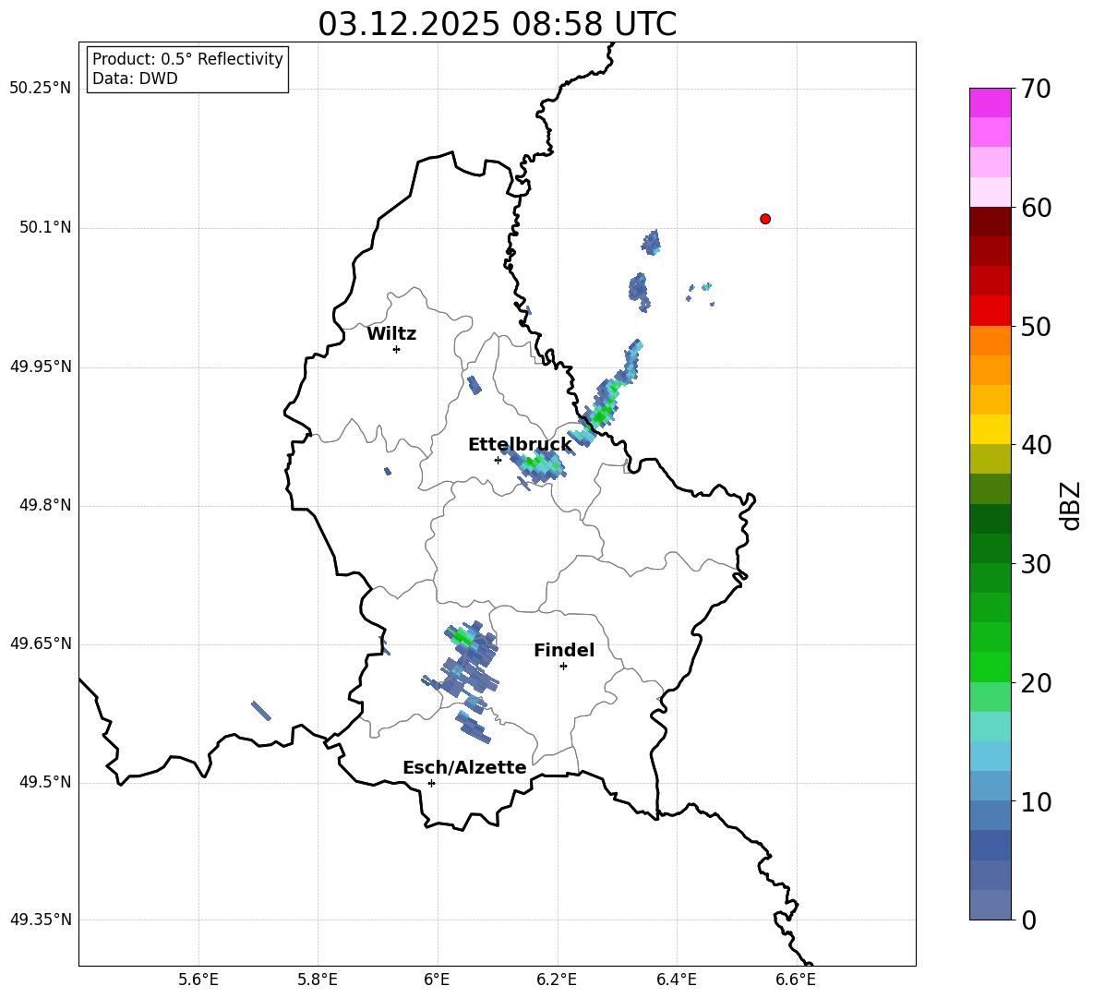Click the Esch/Alzette city label

464,767
